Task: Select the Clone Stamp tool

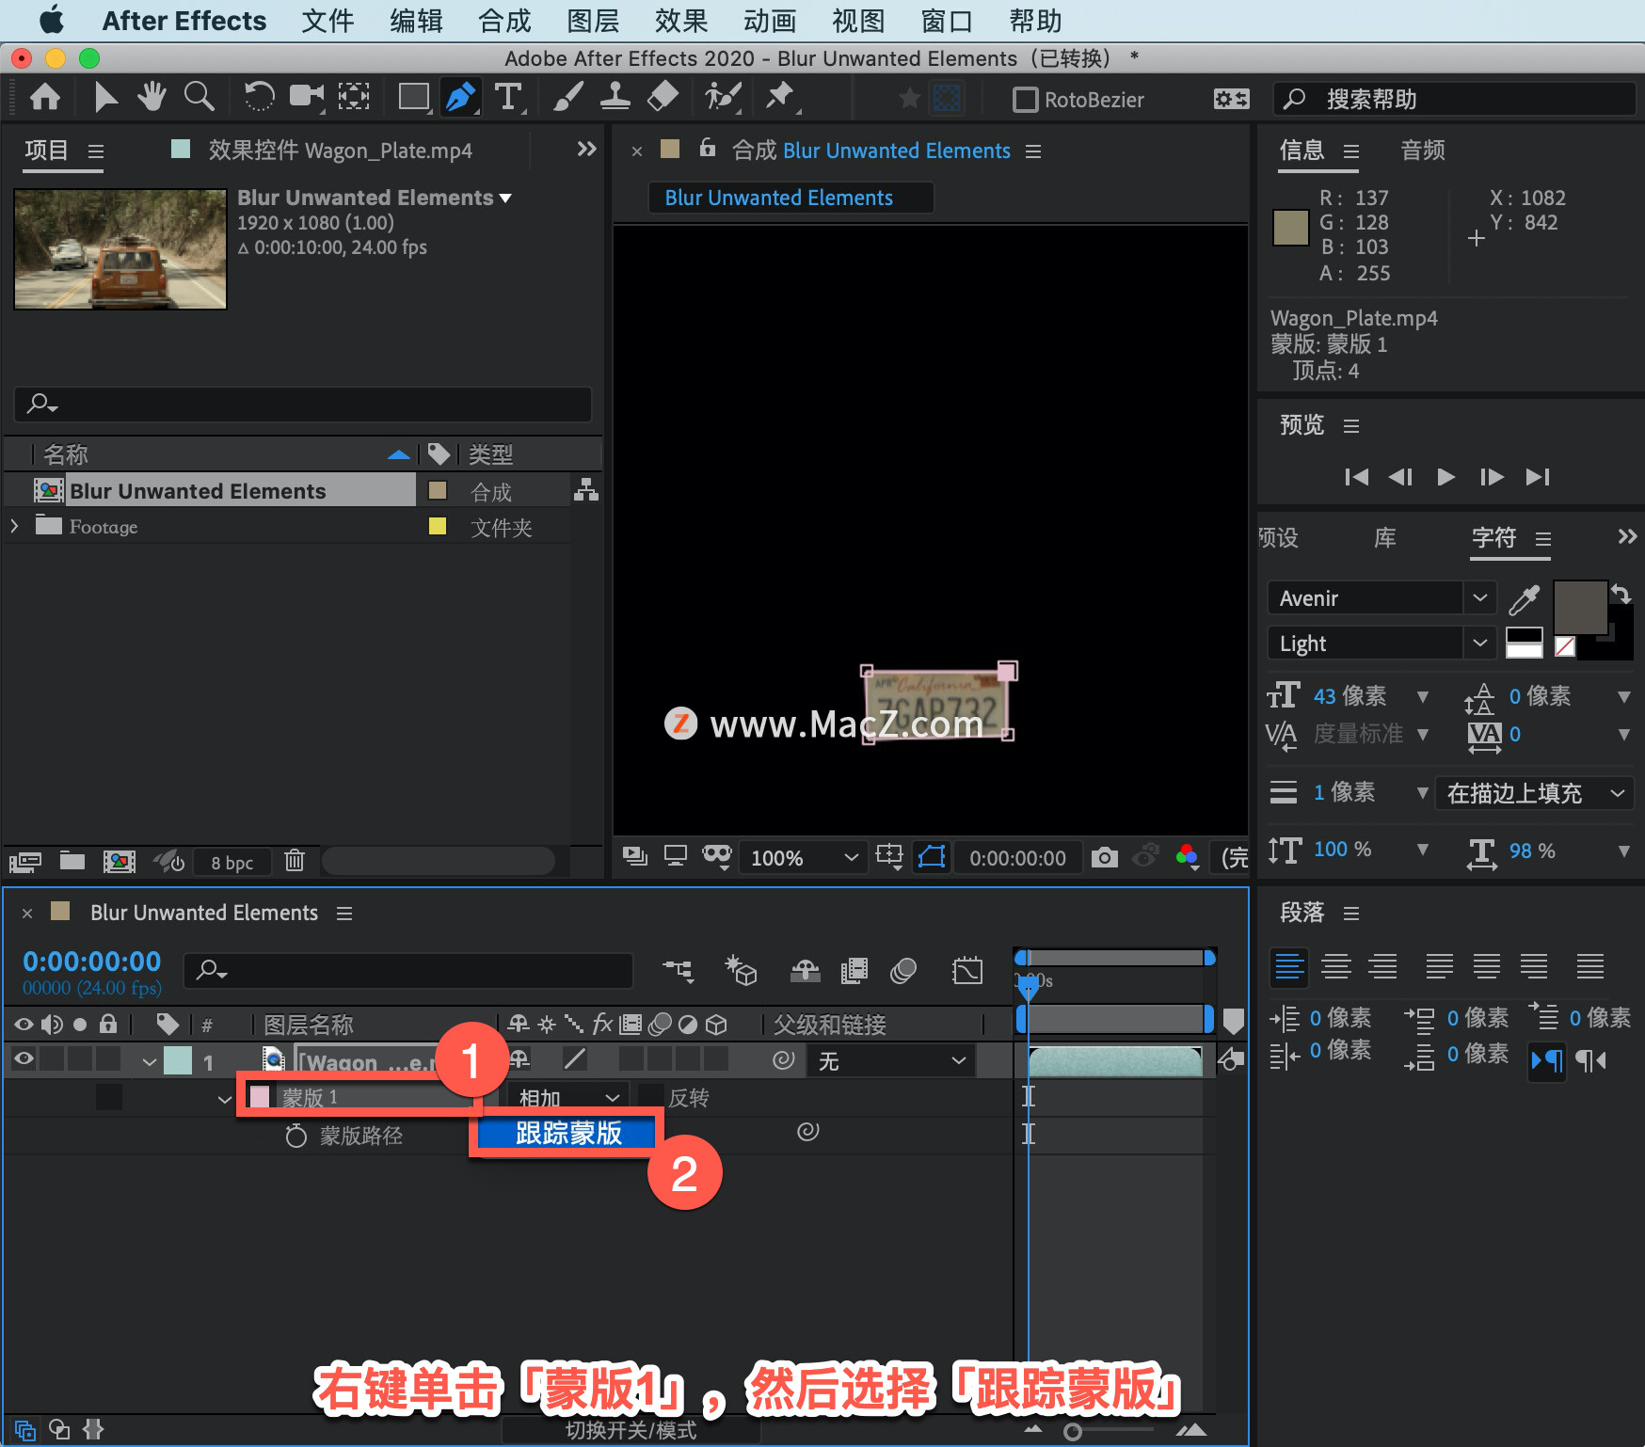Action: tap(615, 96)
